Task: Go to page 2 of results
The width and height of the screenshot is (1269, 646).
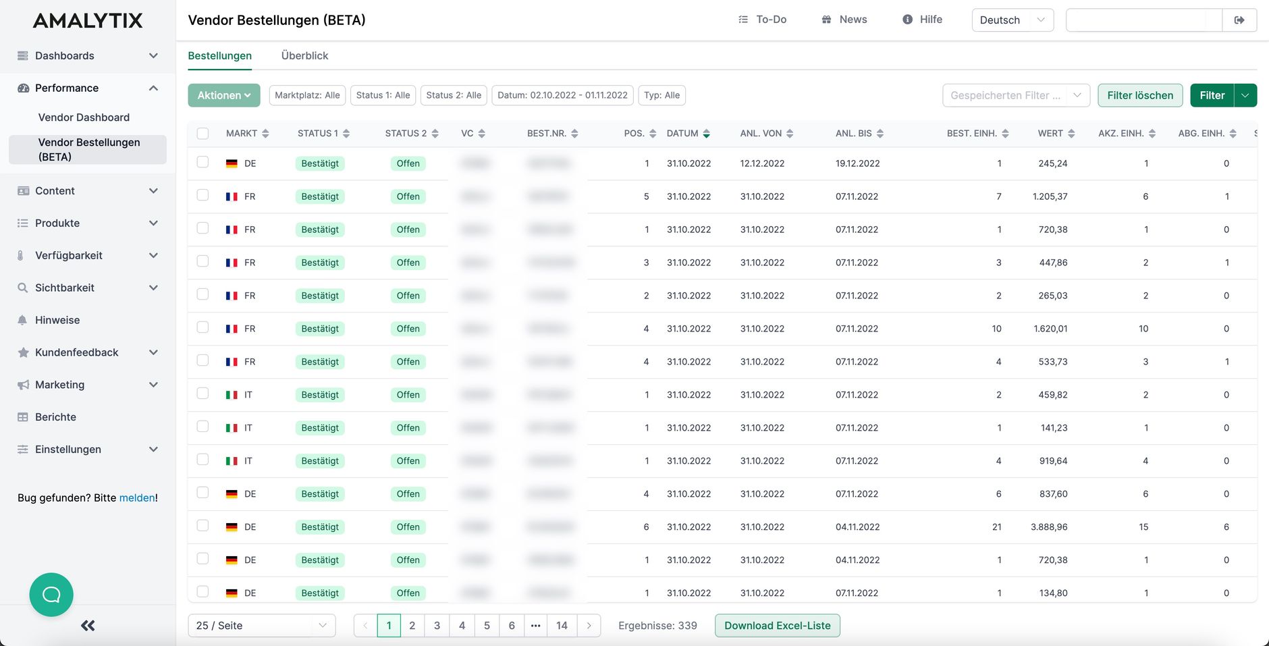Action: (412, 626)
